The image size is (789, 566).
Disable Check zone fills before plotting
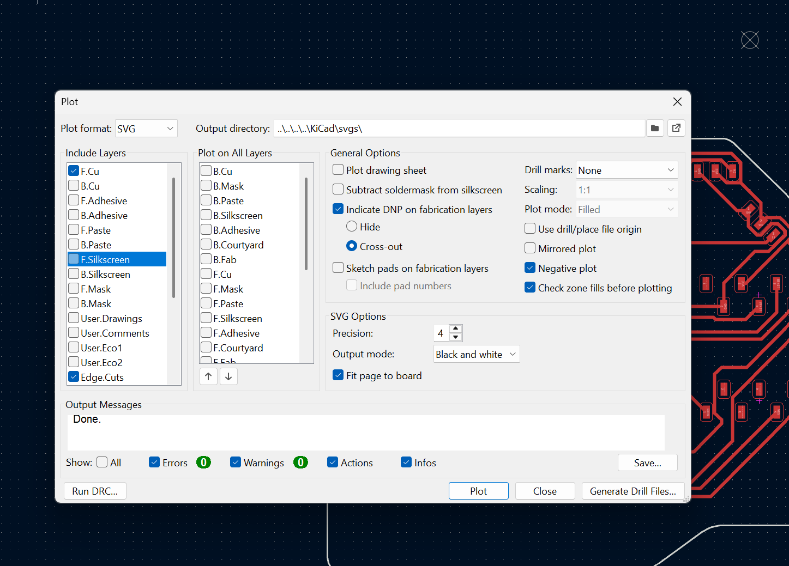[x=530, y=288]
